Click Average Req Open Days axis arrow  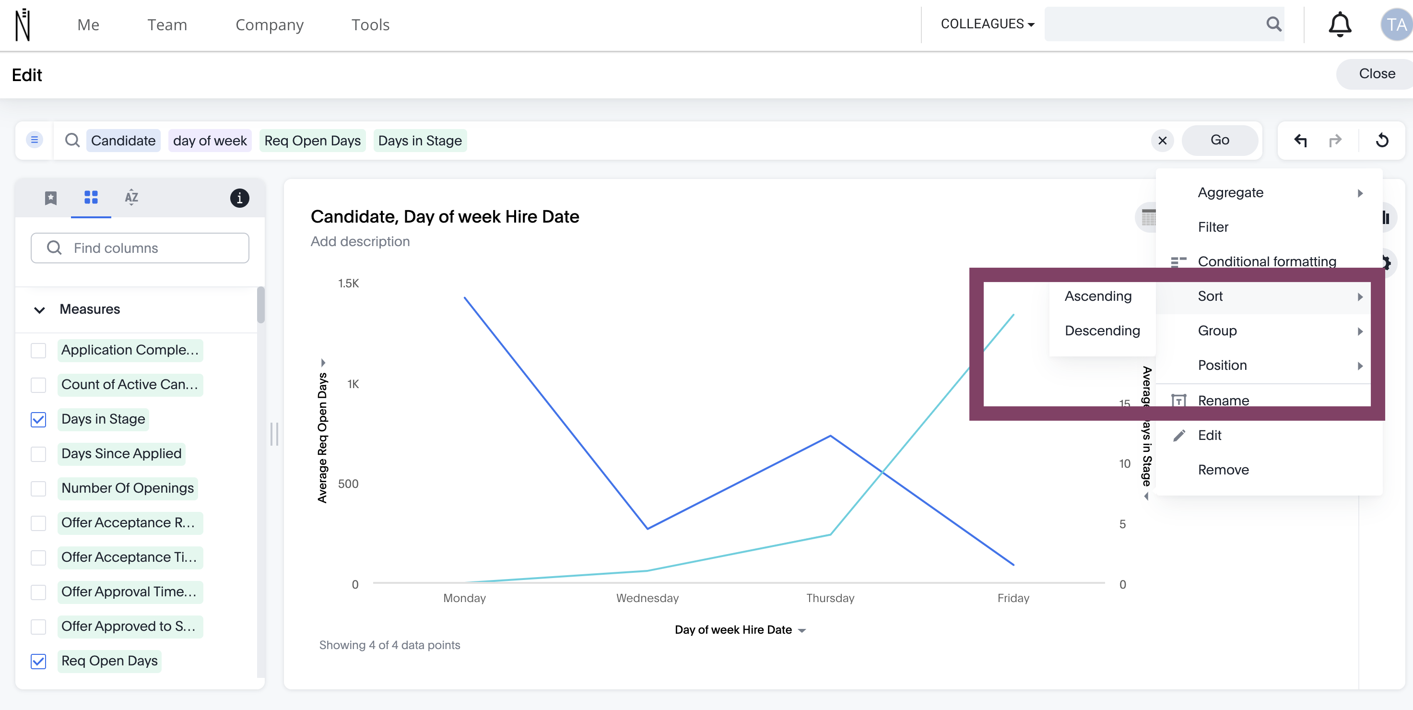(x=323, y=363)
